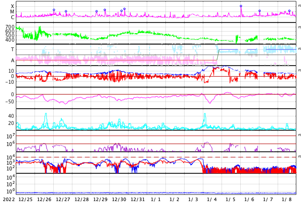Click the 'A' sector axis label
Viewport: 304px width, 203px height.
point(12,61)
